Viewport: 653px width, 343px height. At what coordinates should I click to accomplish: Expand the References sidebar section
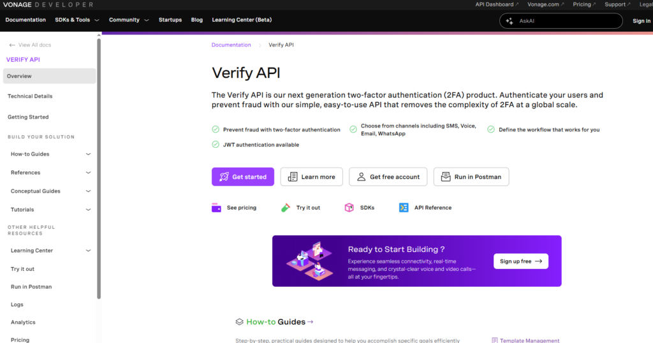coord(88,172)
